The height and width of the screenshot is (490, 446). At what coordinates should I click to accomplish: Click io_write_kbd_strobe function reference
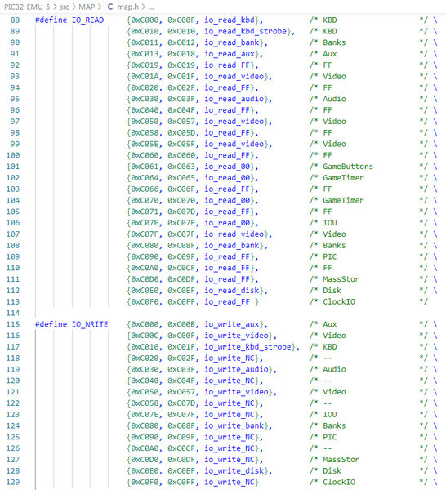(x=248, y=347)
